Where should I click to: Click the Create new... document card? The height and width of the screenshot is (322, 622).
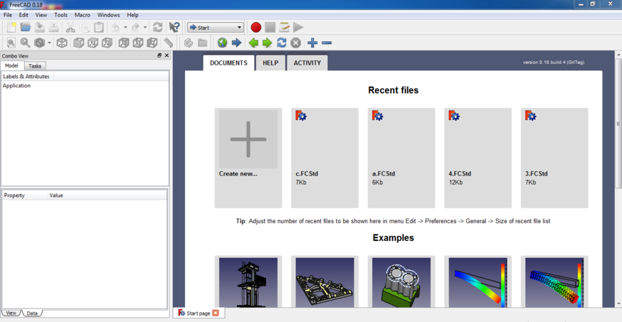click(248, 158)
